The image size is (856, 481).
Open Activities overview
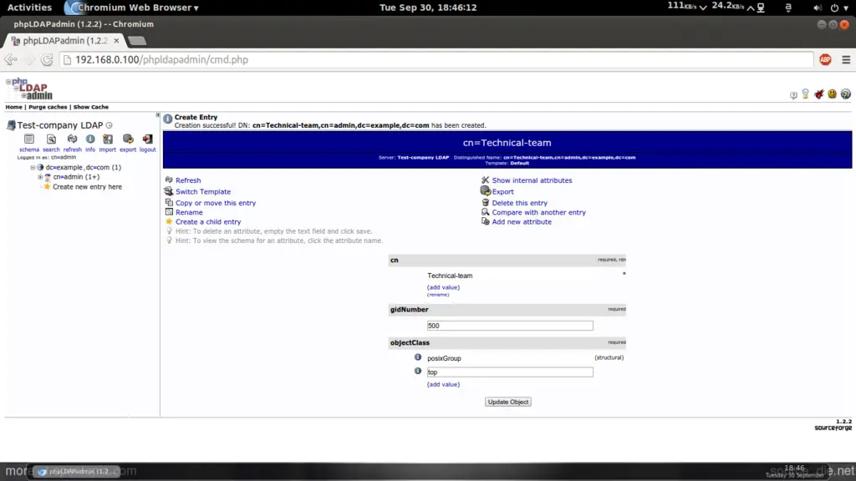click(29, 8)
